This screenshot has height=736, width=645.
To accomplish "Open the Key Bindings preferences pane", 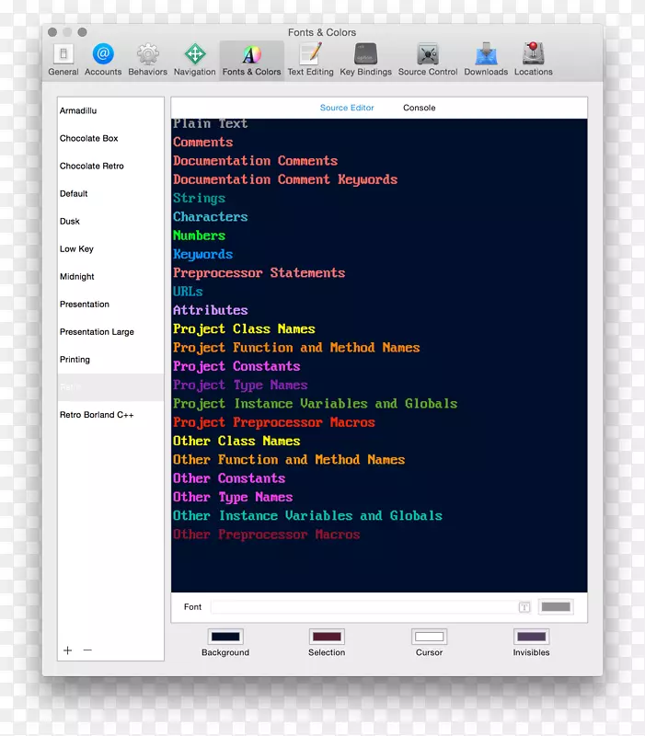I will 365,59.
